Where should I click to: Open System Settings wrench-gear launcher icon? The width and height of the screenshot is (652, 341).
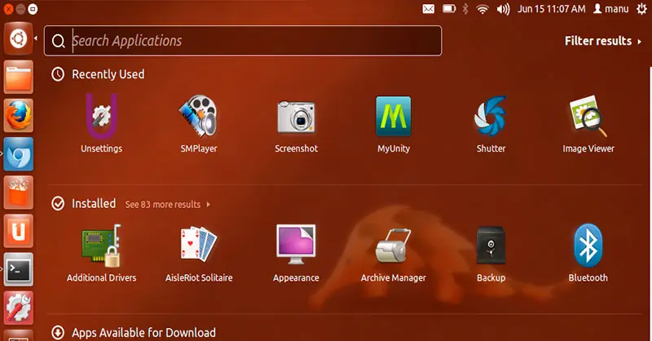[18, 308]
